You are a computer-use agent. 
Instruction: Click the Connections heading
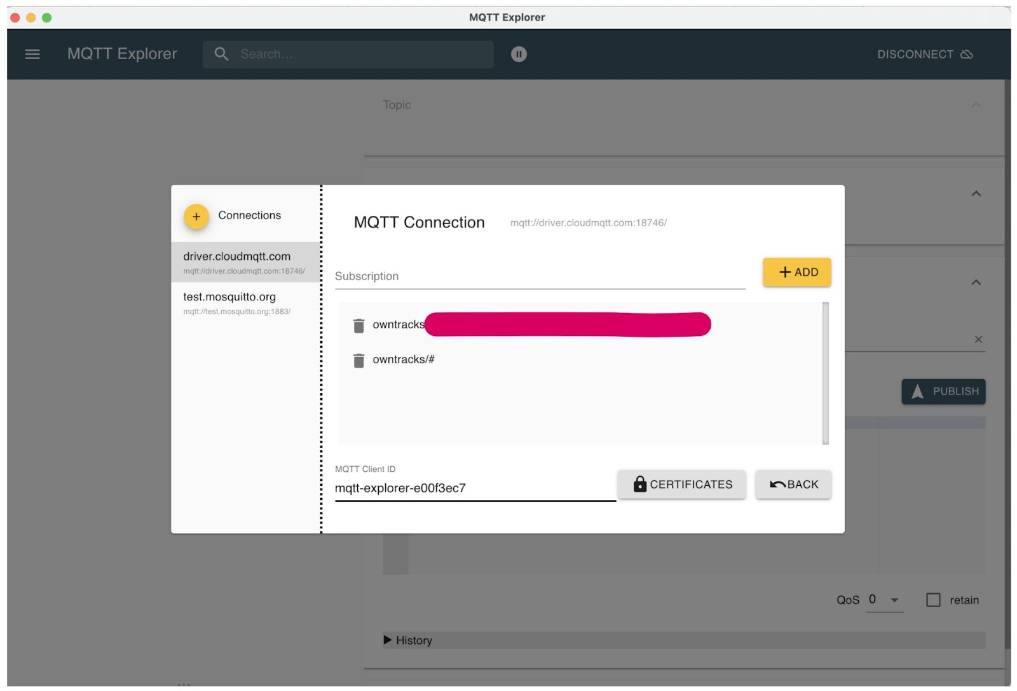pyautogui.click(x=249, y=215)
